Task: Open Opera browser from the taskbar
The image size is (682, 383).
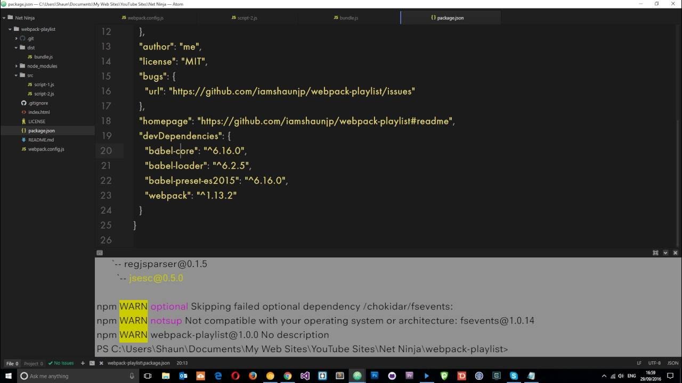Action: click(x=236, y=376)
